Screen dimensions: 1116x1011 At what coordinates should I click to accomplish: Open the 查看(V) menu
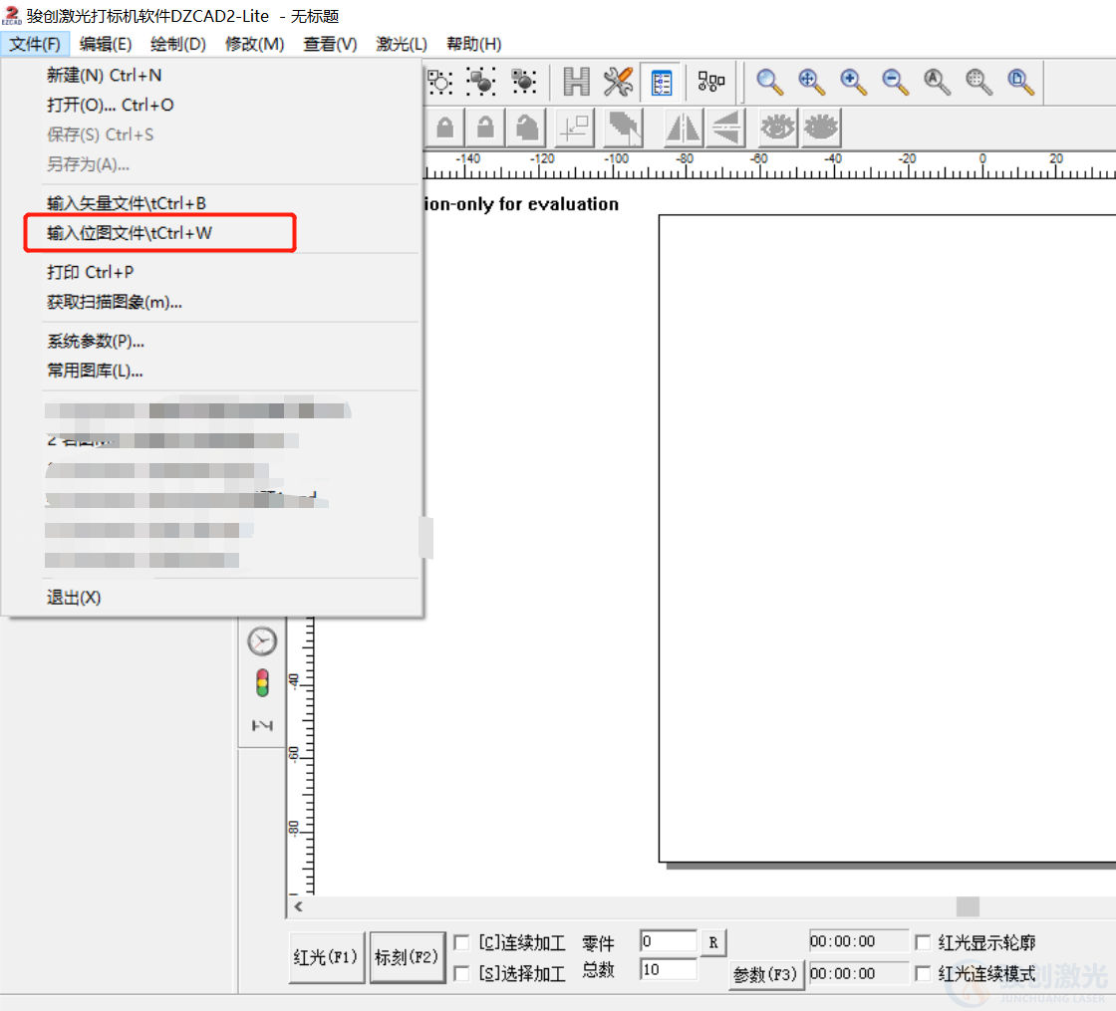tap(330, 44)
